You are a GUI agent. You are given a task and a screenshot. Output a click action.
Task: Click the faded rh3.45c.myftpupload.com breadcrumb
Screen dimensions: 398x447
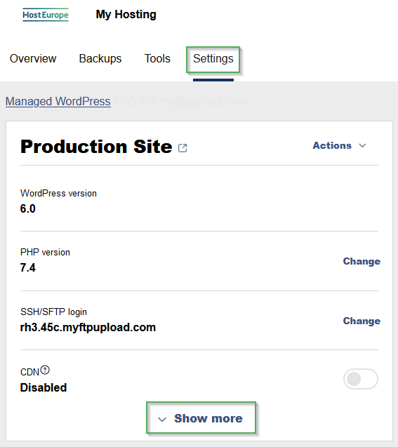183,102
